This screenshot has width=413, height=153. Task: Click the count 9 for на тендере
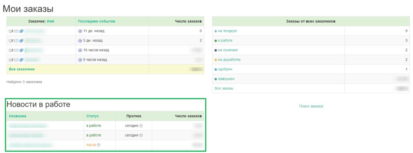point(407,31)
